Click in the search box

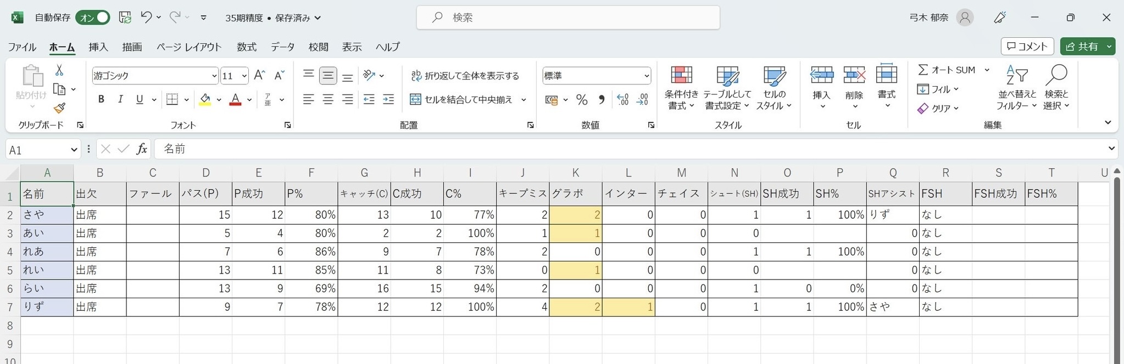tap(568, 18)
